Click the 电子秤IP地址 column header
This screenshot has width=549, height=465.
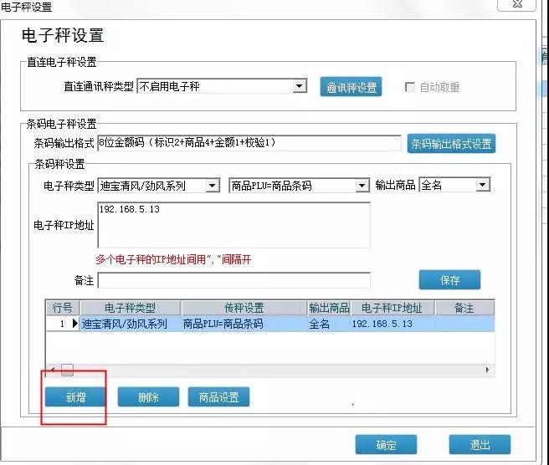pyautogui.click(x=392, y=308)
